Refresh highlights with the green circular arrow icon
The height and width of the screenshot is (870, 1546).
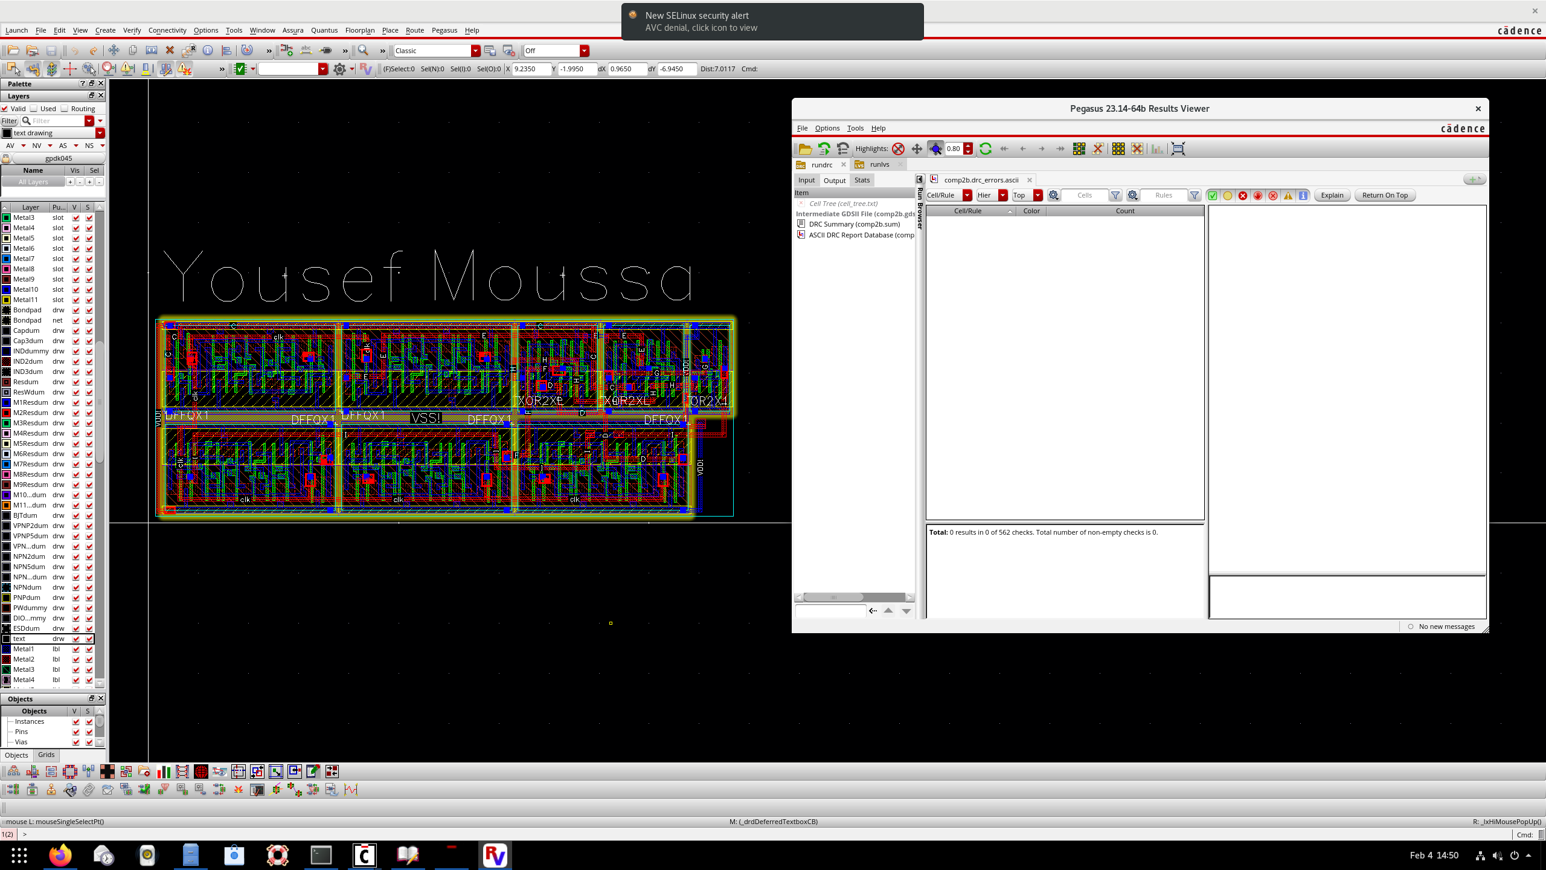tap(985, 149)
